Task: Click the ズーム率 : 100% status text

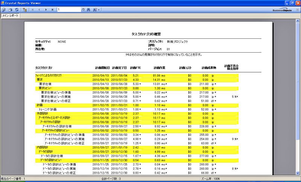Action: [x=210, y=179]
